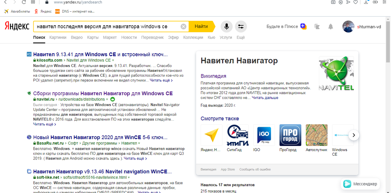This screenshot has height=193, width=391.
Task: Start voice search with microphone icon
Action: (227, 27)
